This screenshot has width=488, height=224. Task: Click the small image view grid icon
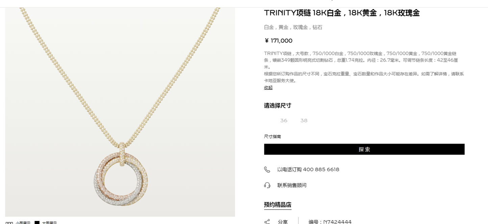(9, 223)
